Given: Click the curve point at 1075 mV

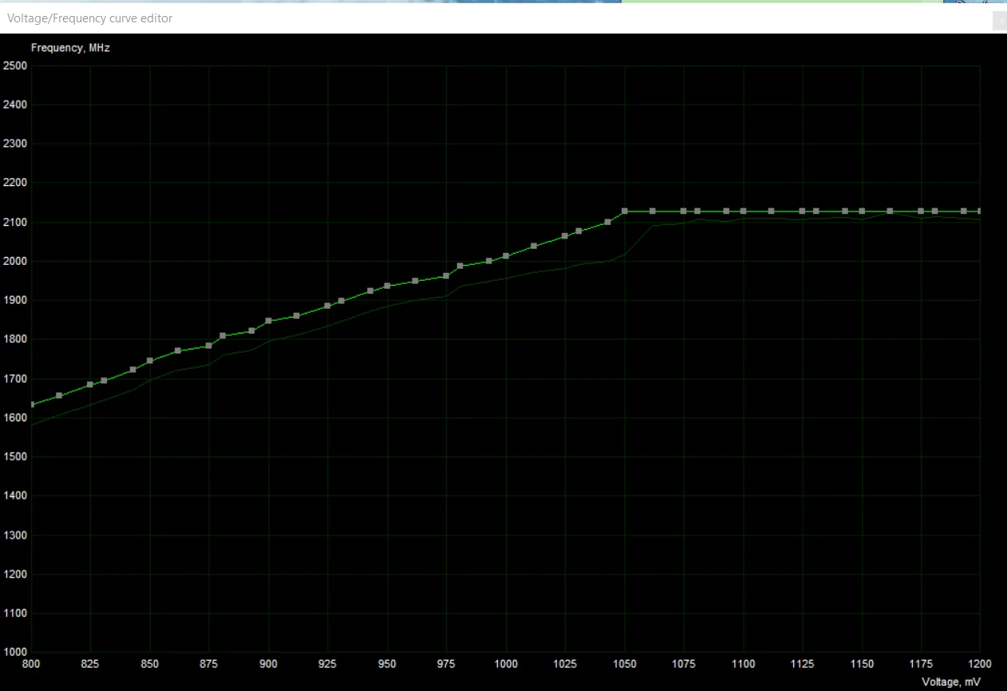Looking at the screenshot, I should click(x=684, y=211).
